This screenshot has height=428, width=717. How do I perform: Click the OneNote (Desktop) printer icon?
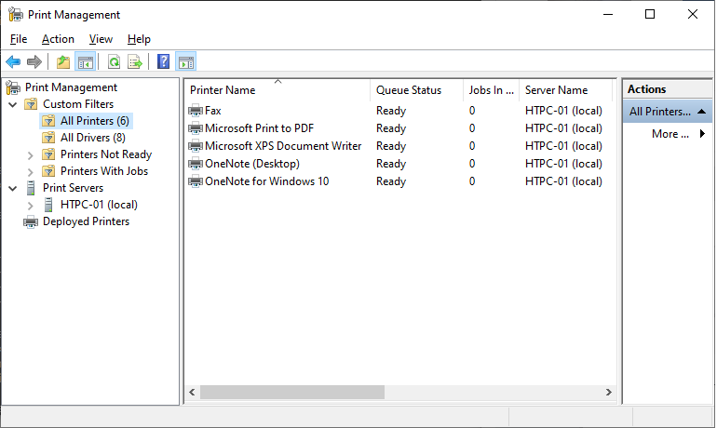196,164
